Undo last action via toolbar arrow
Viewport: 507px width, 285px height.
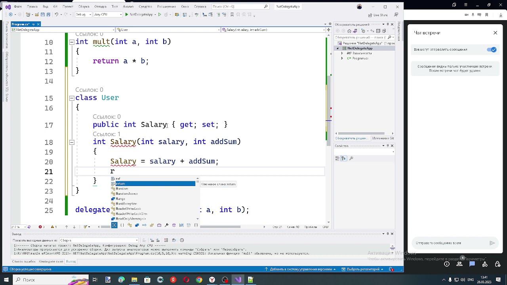[x=56, y=15]
